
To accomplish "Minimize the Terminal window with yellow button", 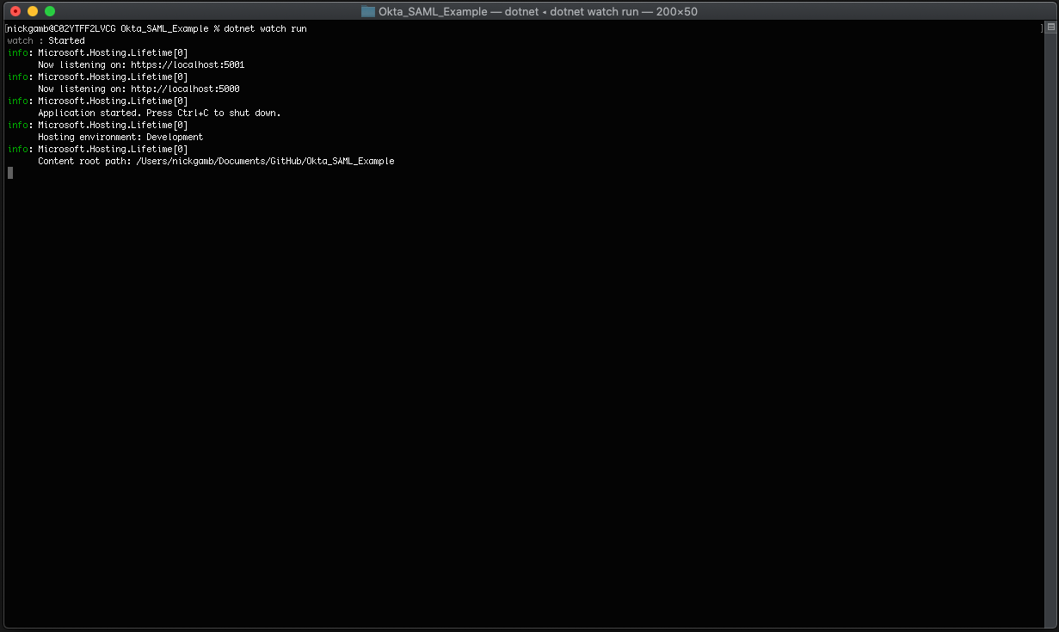I will (x=33, y=11).
